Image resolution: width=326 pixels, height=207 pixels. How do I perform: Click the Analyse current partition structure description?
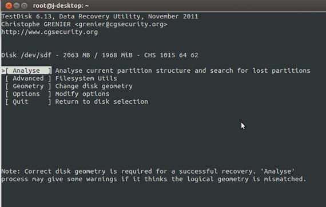point(183,71)
